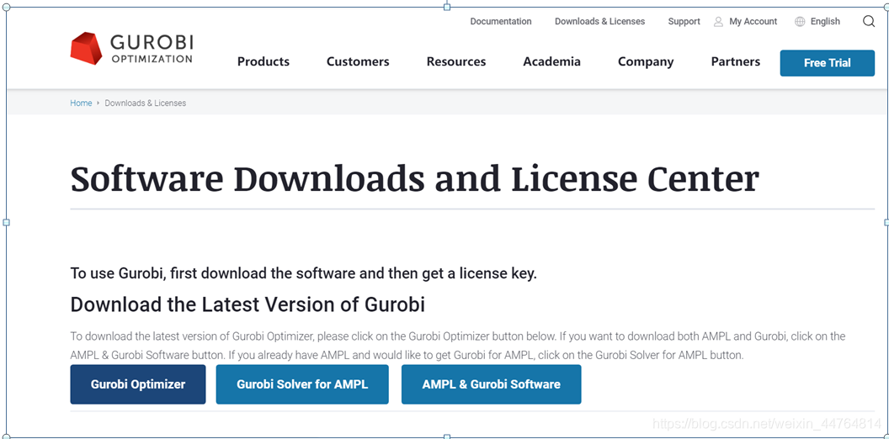Viewport: 889px width, 439px height.
Task: Click the Software Downloads and License Center heading
Action: [414, 177]
